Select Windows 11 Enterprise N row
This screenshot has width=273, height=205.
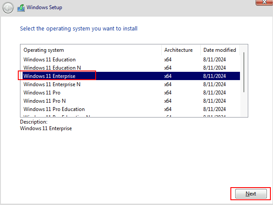pos(131,84)
